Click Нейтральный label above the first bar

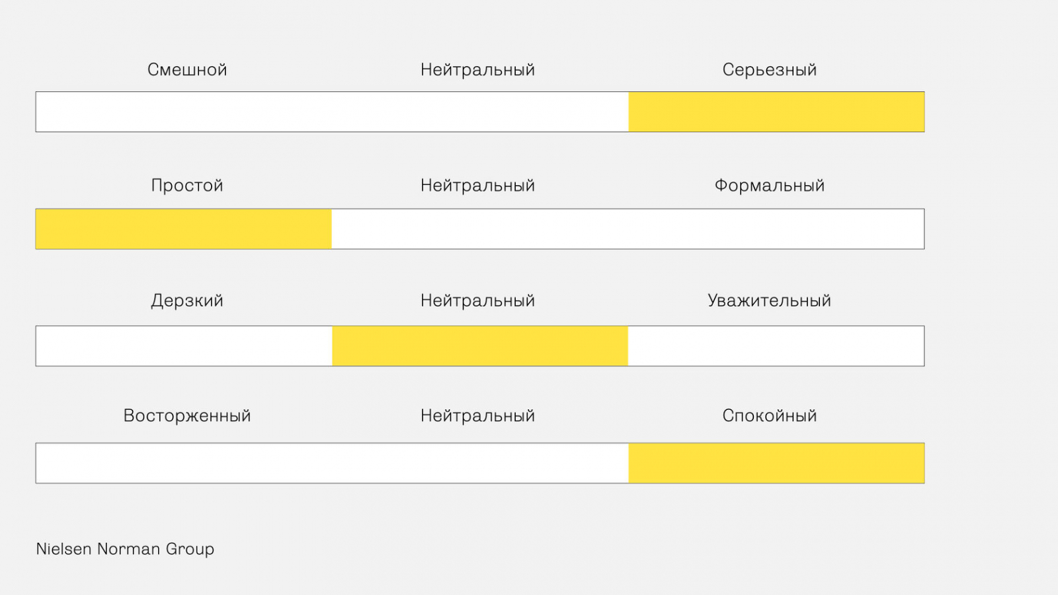click(x=477, y=69)
